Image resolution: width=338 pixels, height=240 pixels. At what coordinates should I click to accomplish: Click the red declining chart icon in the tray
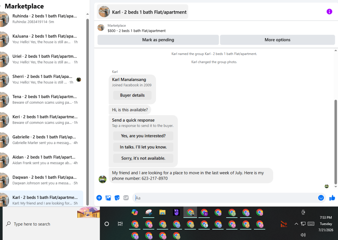click(x=284, y=224)
